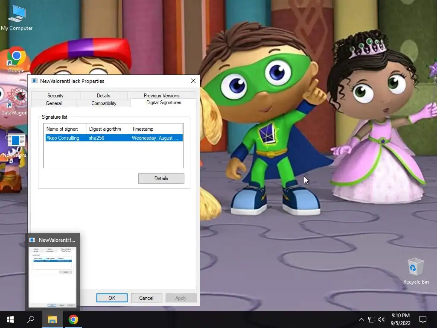Viewport: 437px width, 328px height.
Task: Switch to the Compatibility tab
Action: coord(104,103)
